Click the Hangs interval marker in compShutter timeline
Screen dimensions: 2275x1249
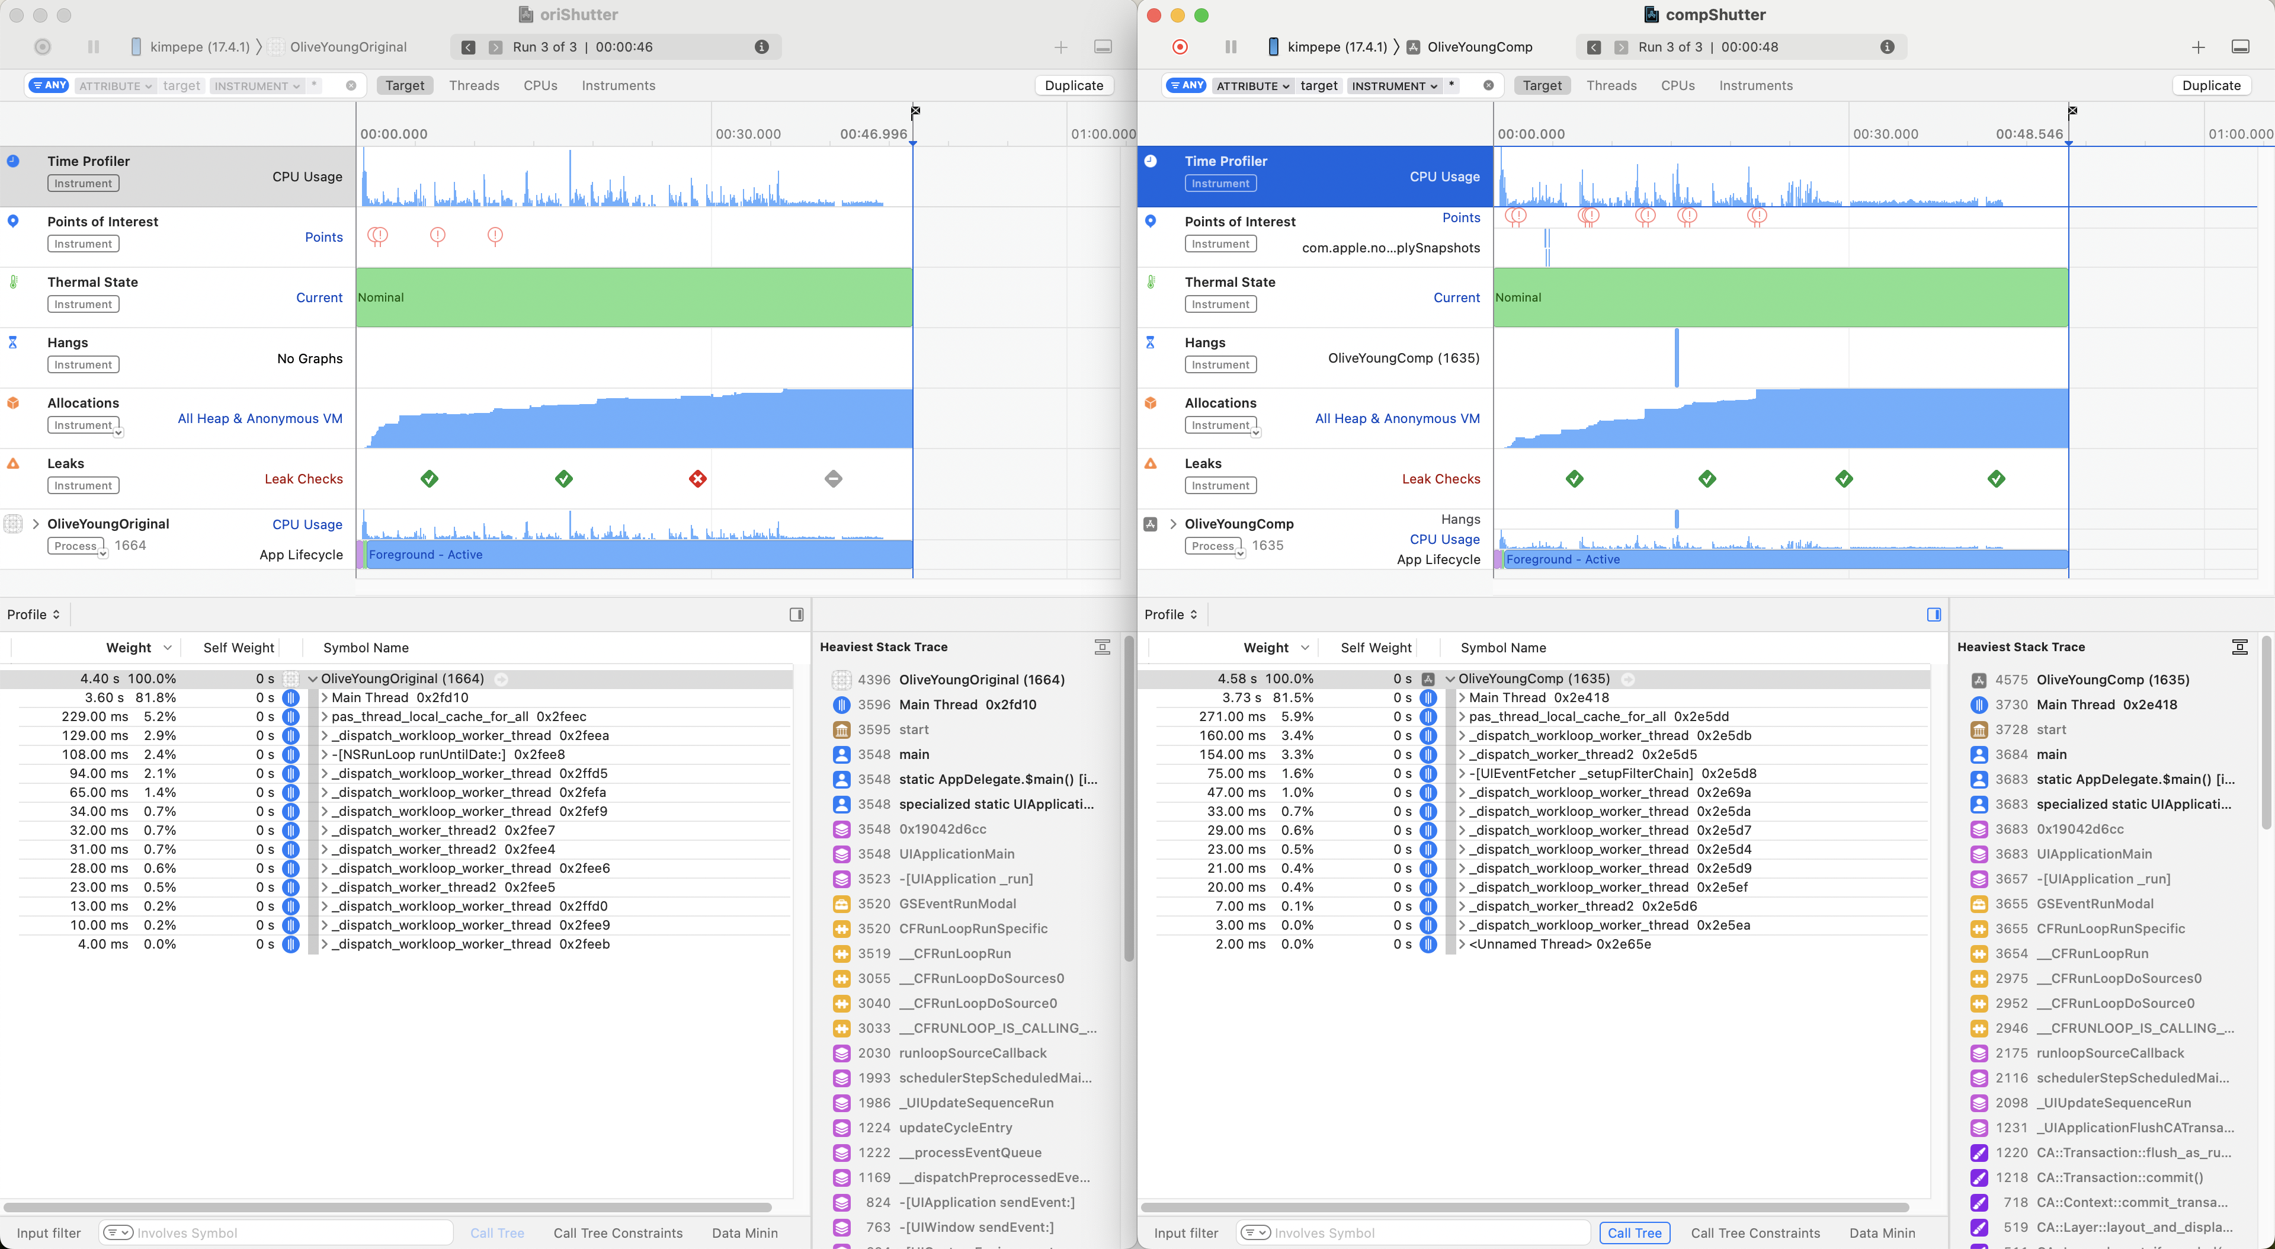click(x=1676, y=358)
